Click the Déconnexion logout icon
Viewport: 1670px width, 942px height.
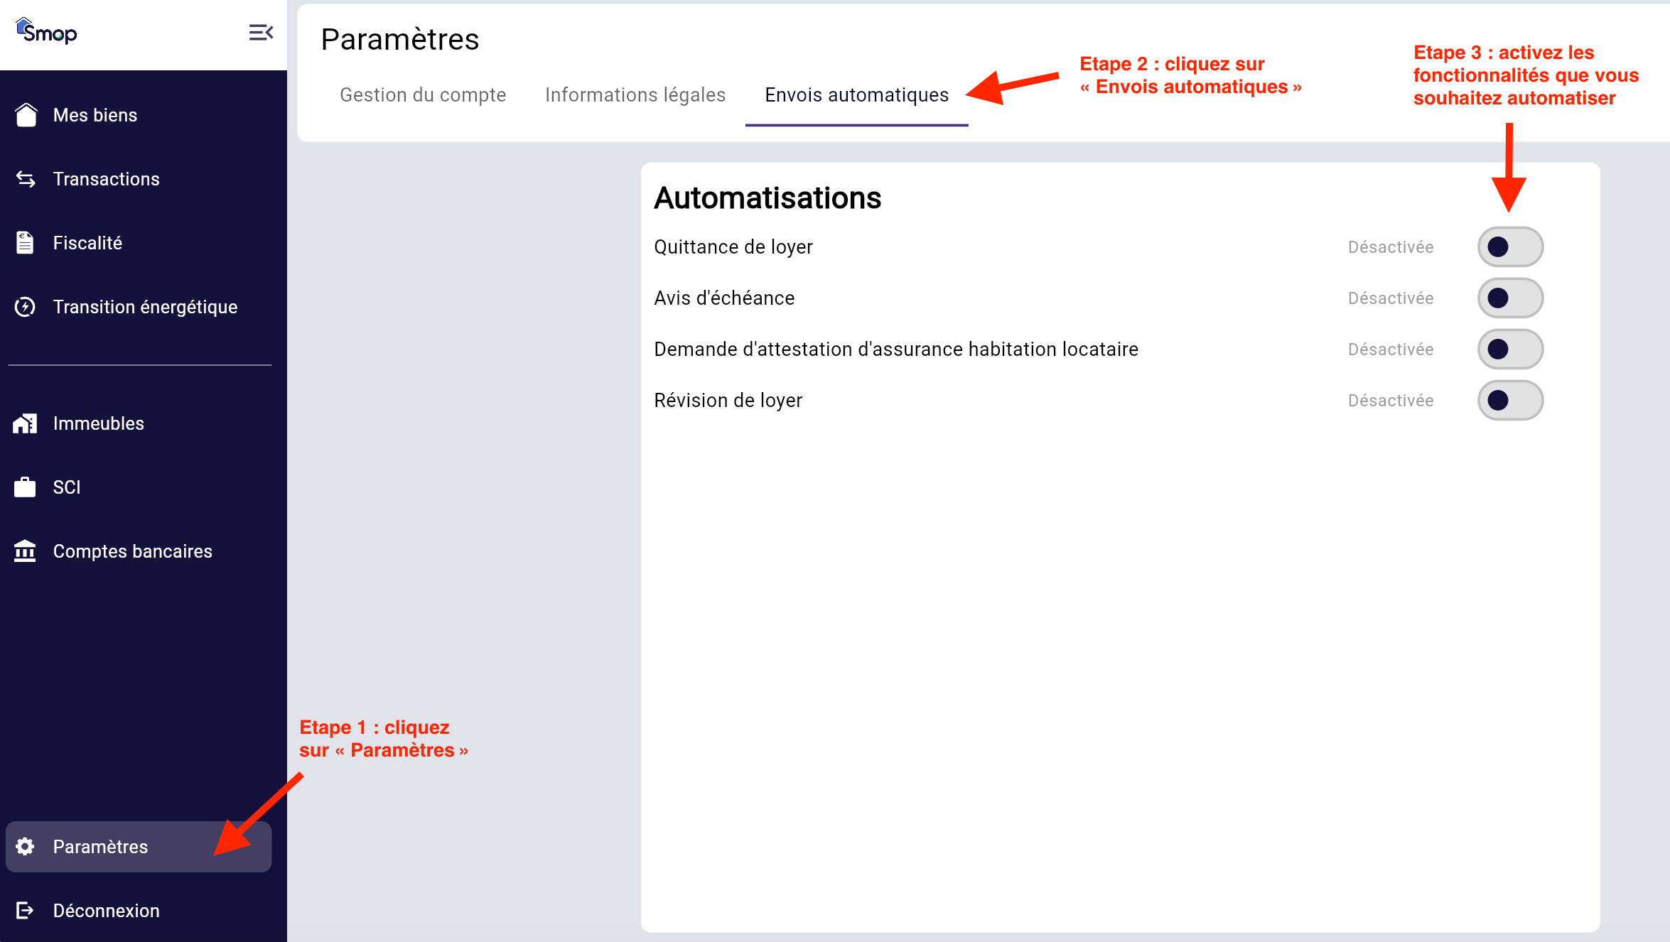26,911
